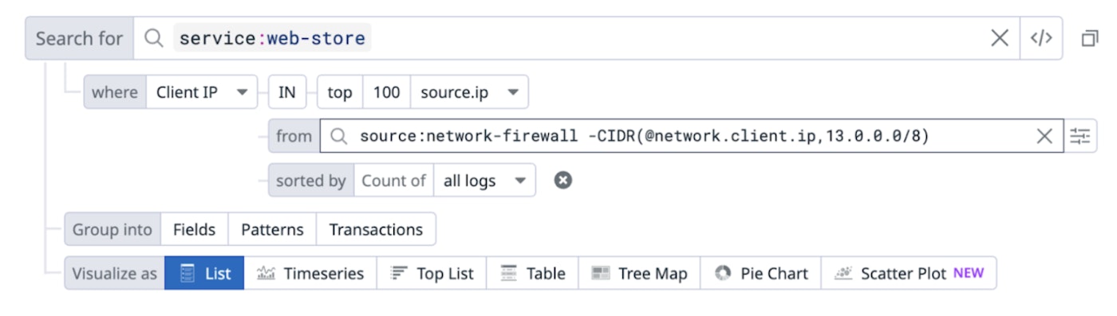Click the main search magnifier icon
Screen dimensions: 1117x316
pyautogui.click(x=154, y=38)
